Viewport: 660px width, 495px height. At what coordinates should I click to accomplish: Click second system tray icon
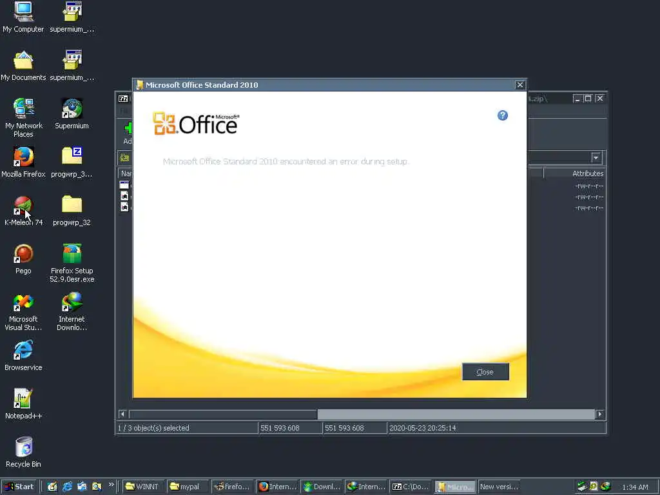(594, 487)
